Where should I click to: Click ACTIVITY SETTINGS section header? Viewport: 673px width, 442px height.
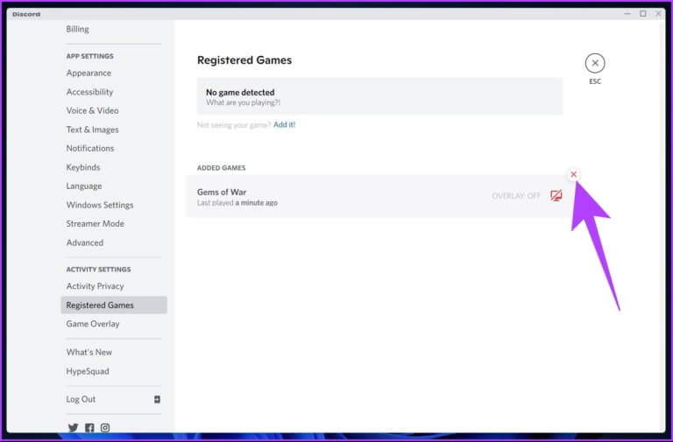coord(99,270)
